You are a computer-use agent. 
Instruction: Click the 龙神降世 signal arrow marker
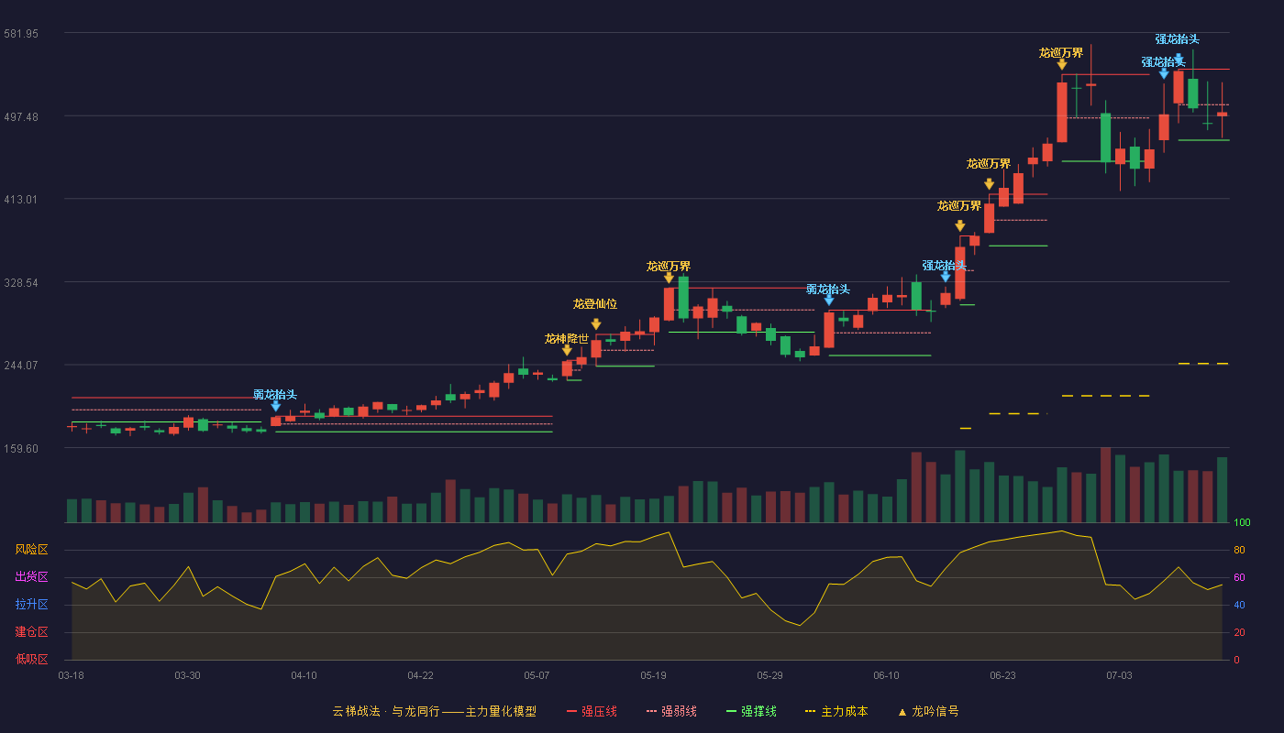click(x=567, y=350)
